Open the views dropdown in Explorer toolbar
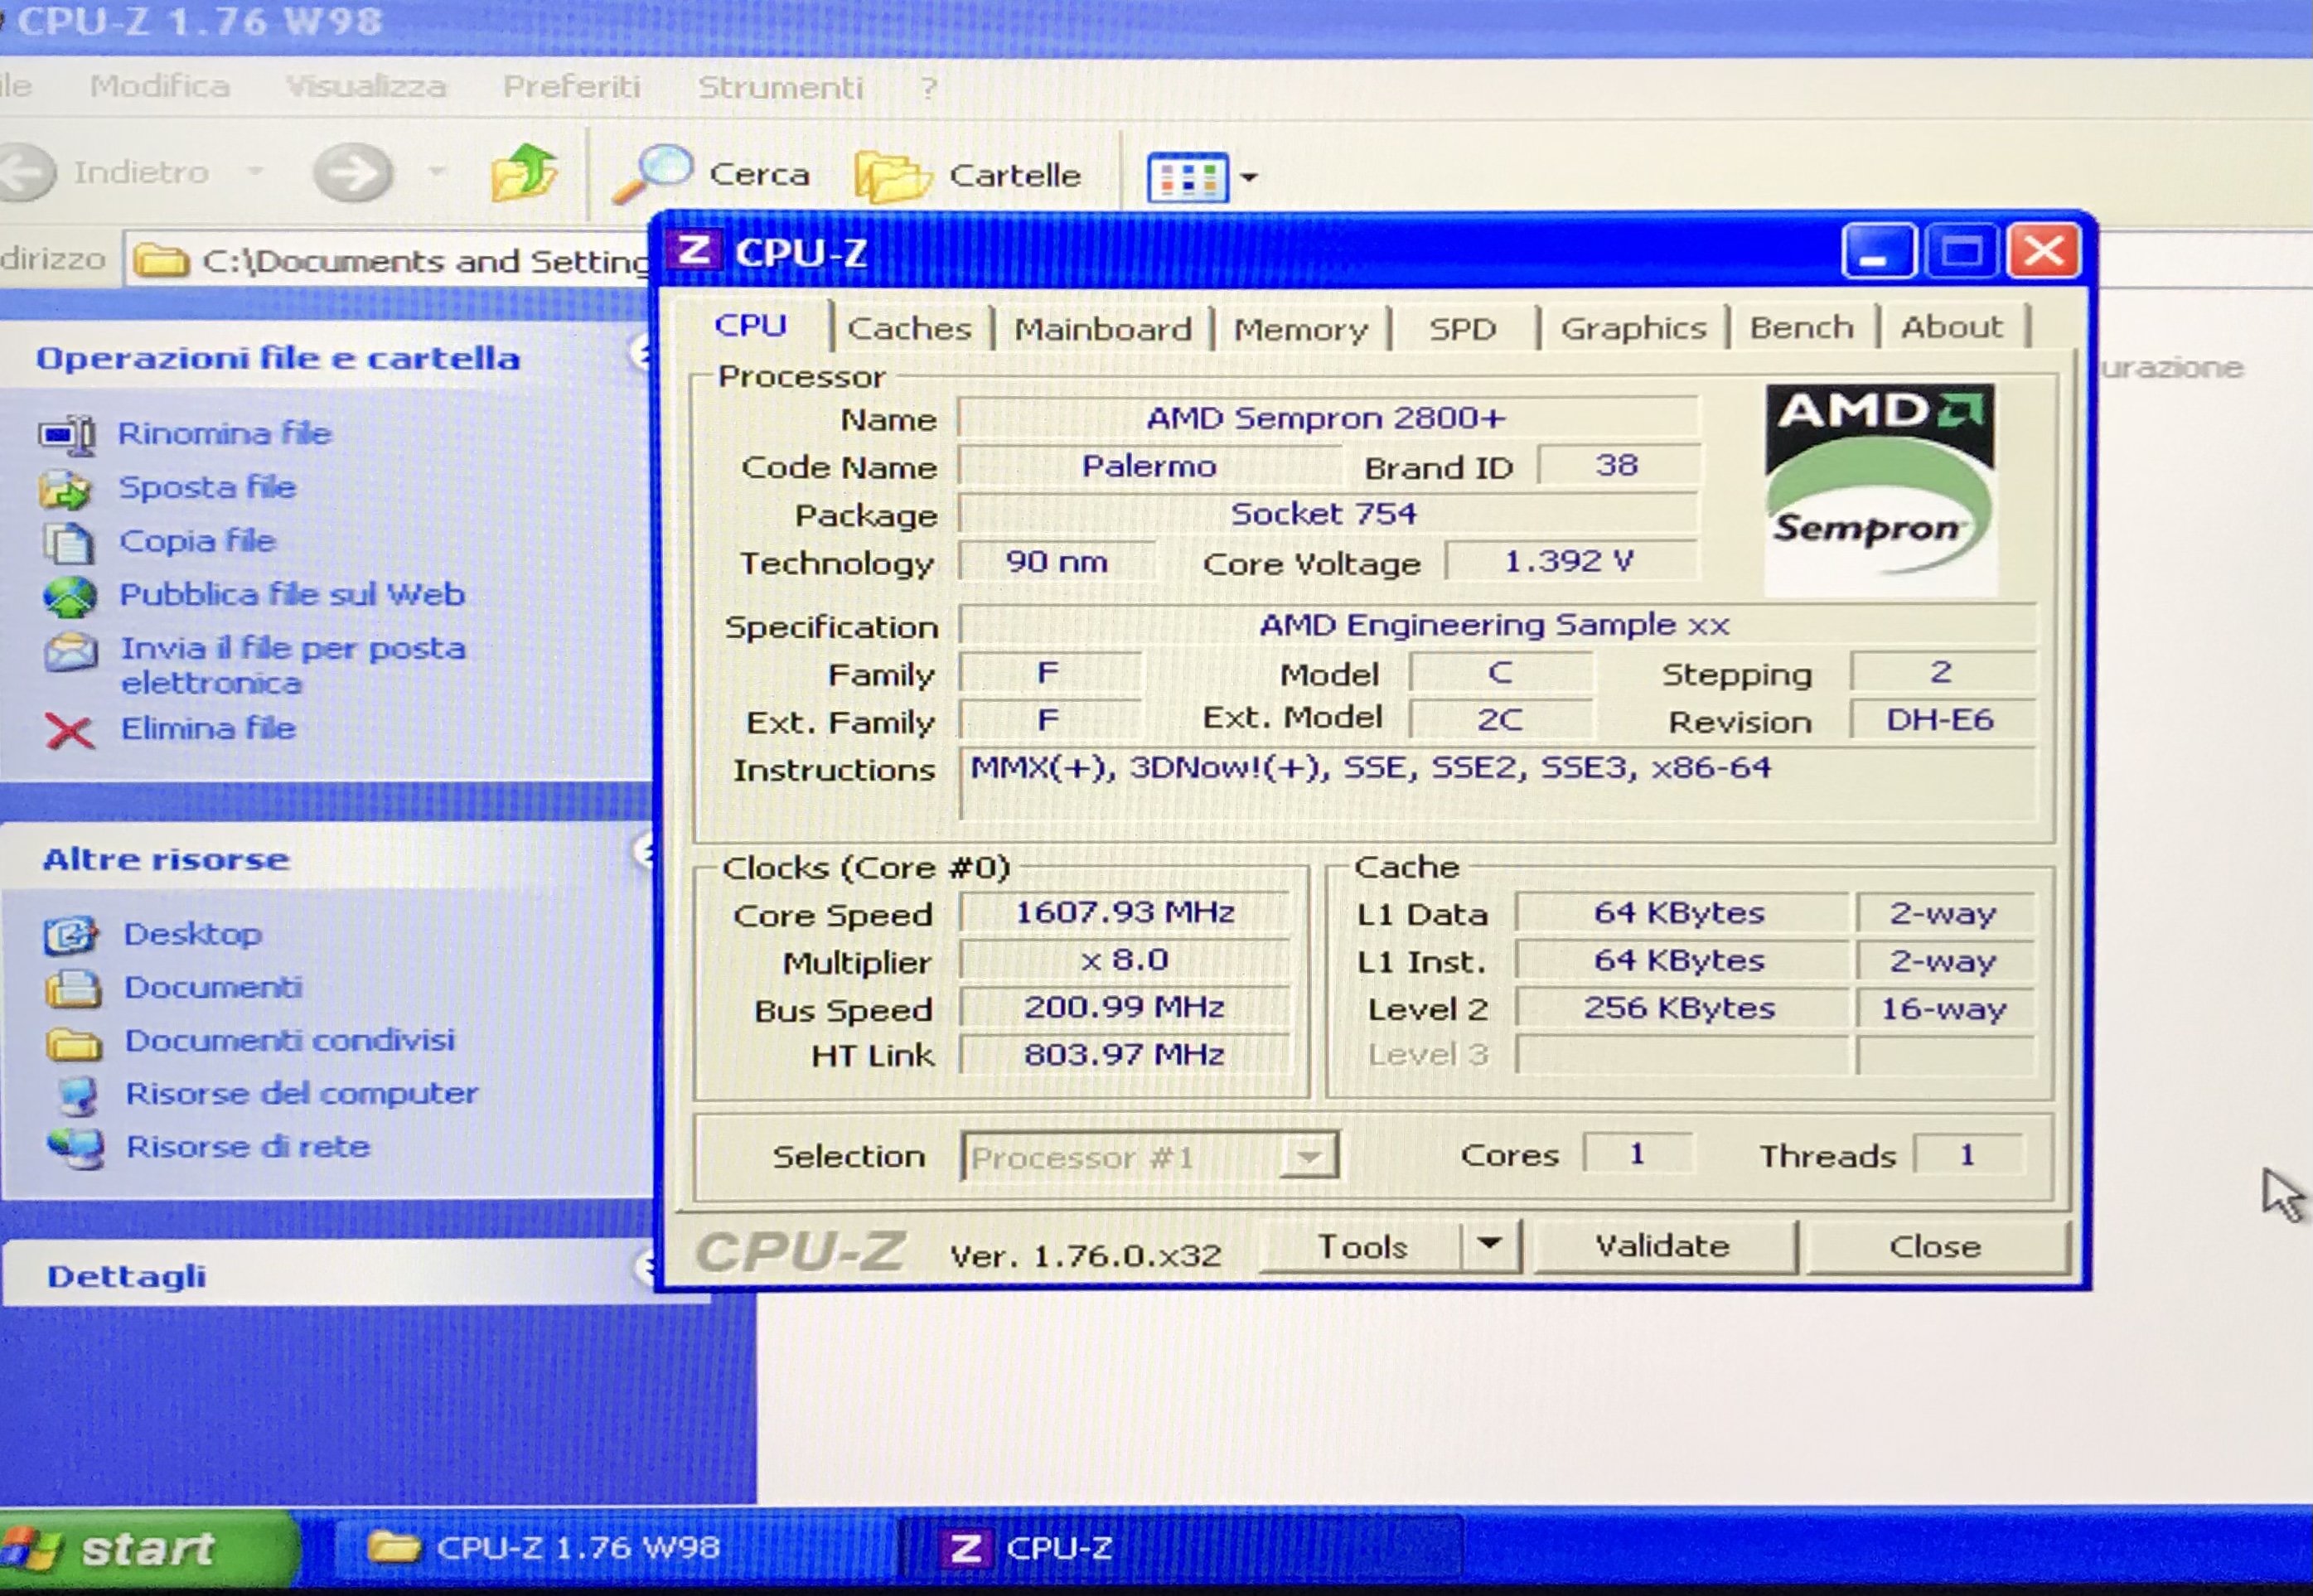Image resolution: width=2313 pixels, height=1596 pixels. click(x=1248, y=178)
